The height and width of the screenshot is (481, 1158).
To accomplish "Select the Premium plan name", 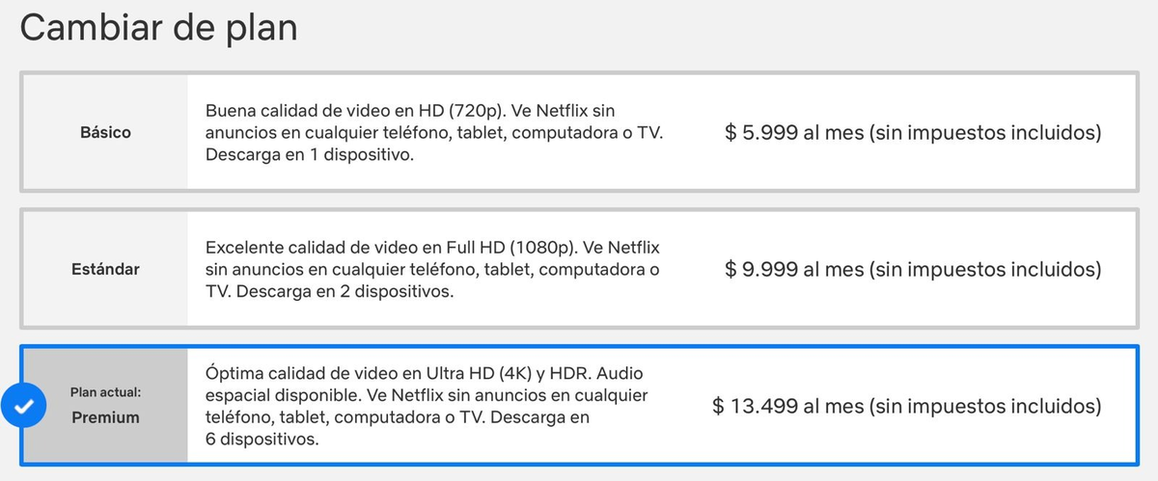I will click(106, 417).
